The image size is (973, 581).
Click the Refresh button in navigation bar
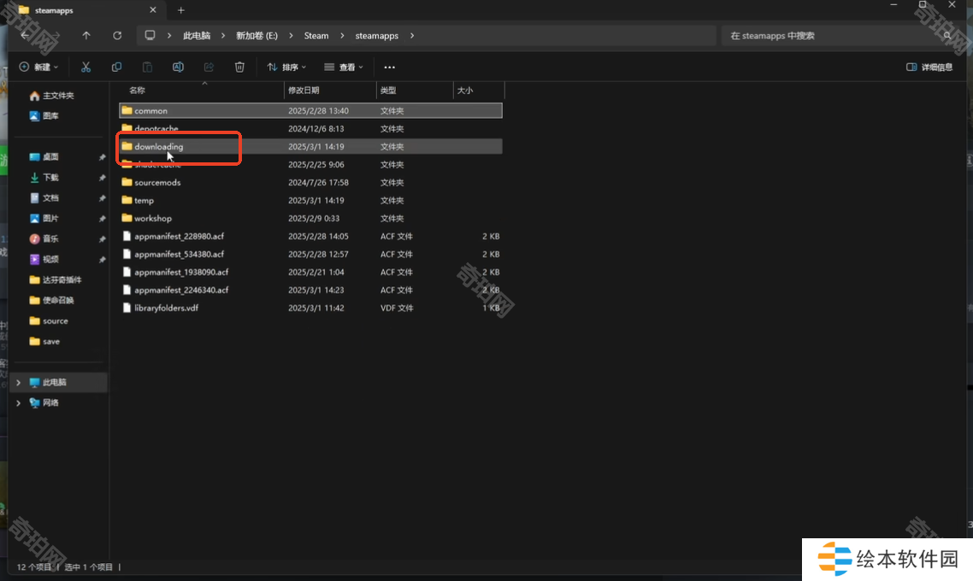point(117,36)
